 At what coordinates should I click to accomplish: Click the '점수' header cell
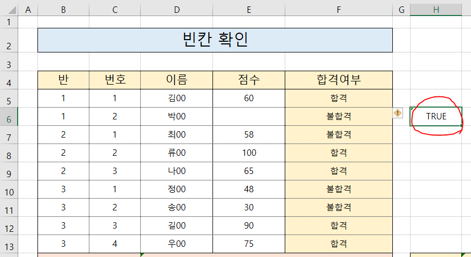(x=249, y=80)
